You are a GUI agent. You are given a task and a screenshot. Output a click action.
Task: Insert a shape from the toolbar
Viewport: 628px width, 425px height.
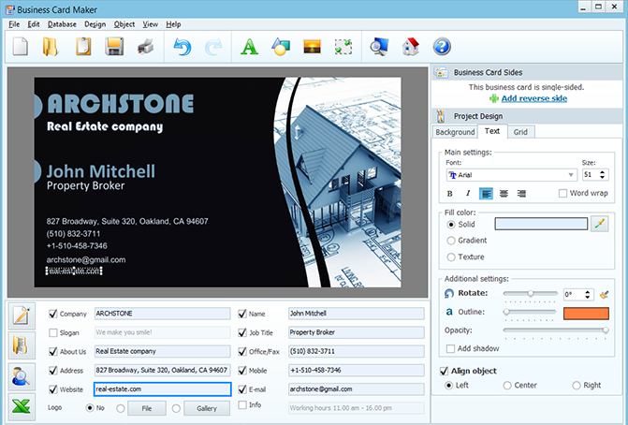281,47
